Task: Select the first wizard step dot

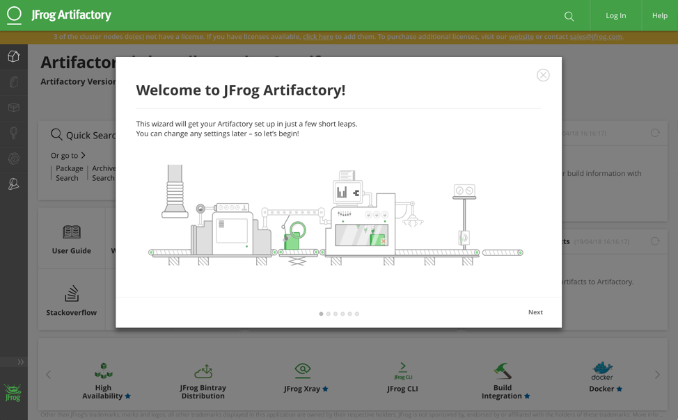Action: click(321, 314)
